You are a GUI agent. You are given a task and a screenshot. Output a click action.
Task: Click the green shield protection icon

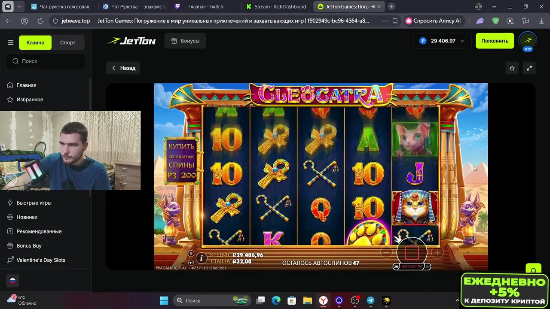(x=495, y=21)
